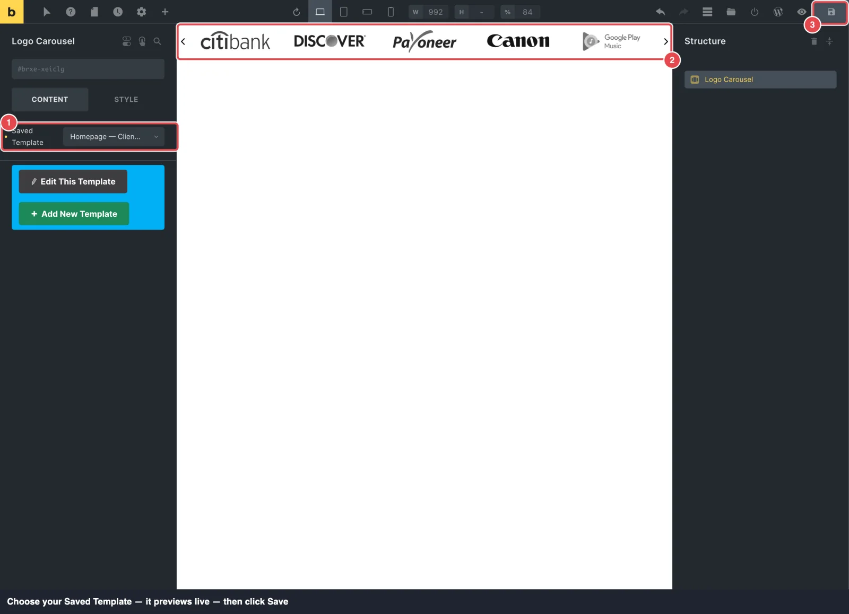Open the Saved Template dropdown
Viewport: 849px width, 614px height.
coord(114,136)
